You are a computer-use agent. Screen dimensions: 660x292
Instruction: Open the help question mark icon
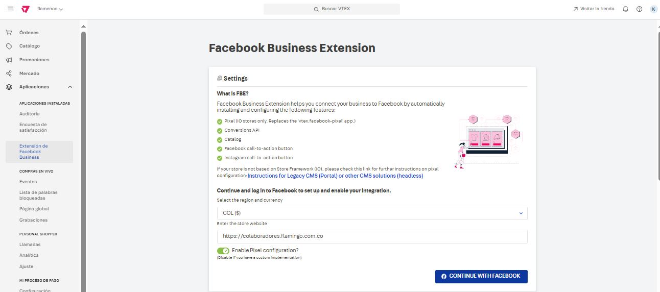pyautogui.click(x=639, y=9)
